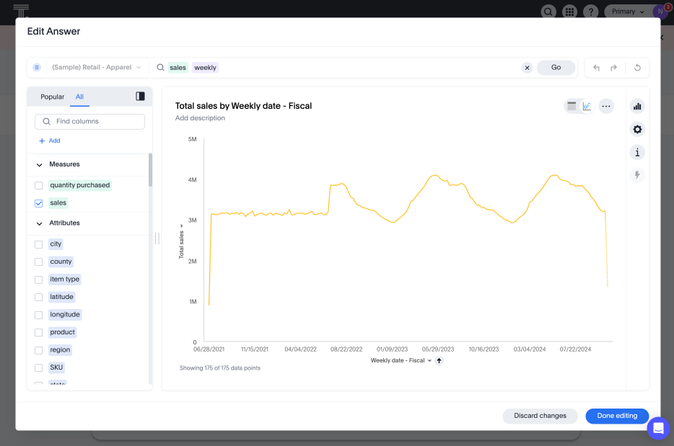The width and height of the screenshot is (674, 446).
Task: Open the chart type picker icon
Action: click(637, 107)
